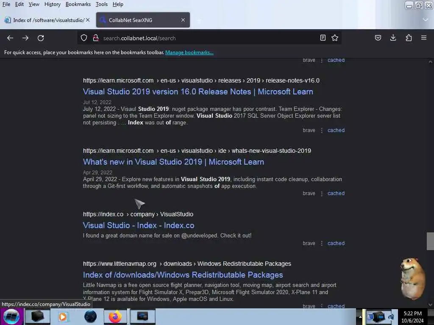Screen dimensions: 434x325
Task: Open What's new in Visual Studio 2019 result
Action: coord(173,162)
